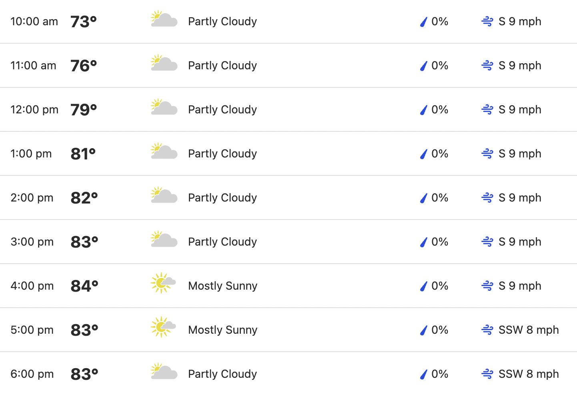This screenshot has height=395, width=577.
Task: Click the 5:00 pm mostly sunny icon
Action: pyautogui.click(x=163, y=327)
